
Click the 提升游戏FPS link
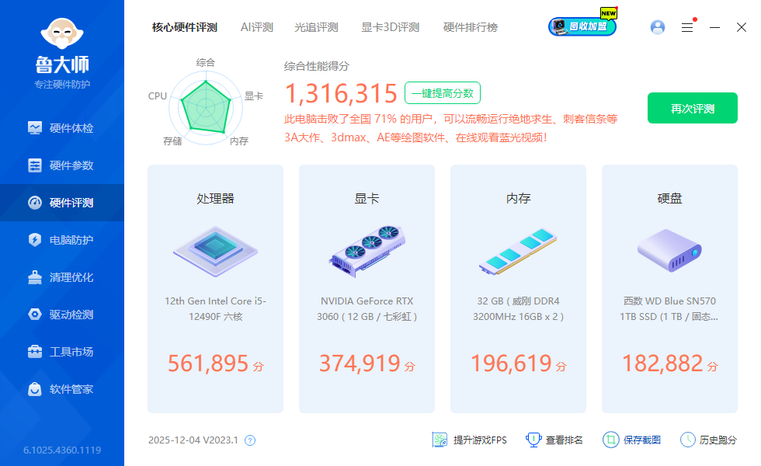(x=470, y=440)
